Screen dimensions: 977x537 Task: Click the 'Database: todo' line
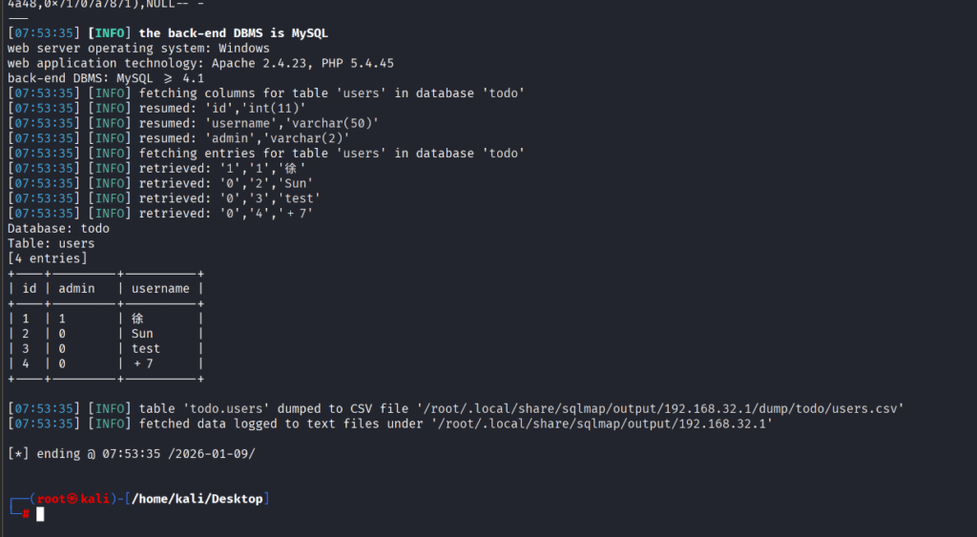(58, 228)
